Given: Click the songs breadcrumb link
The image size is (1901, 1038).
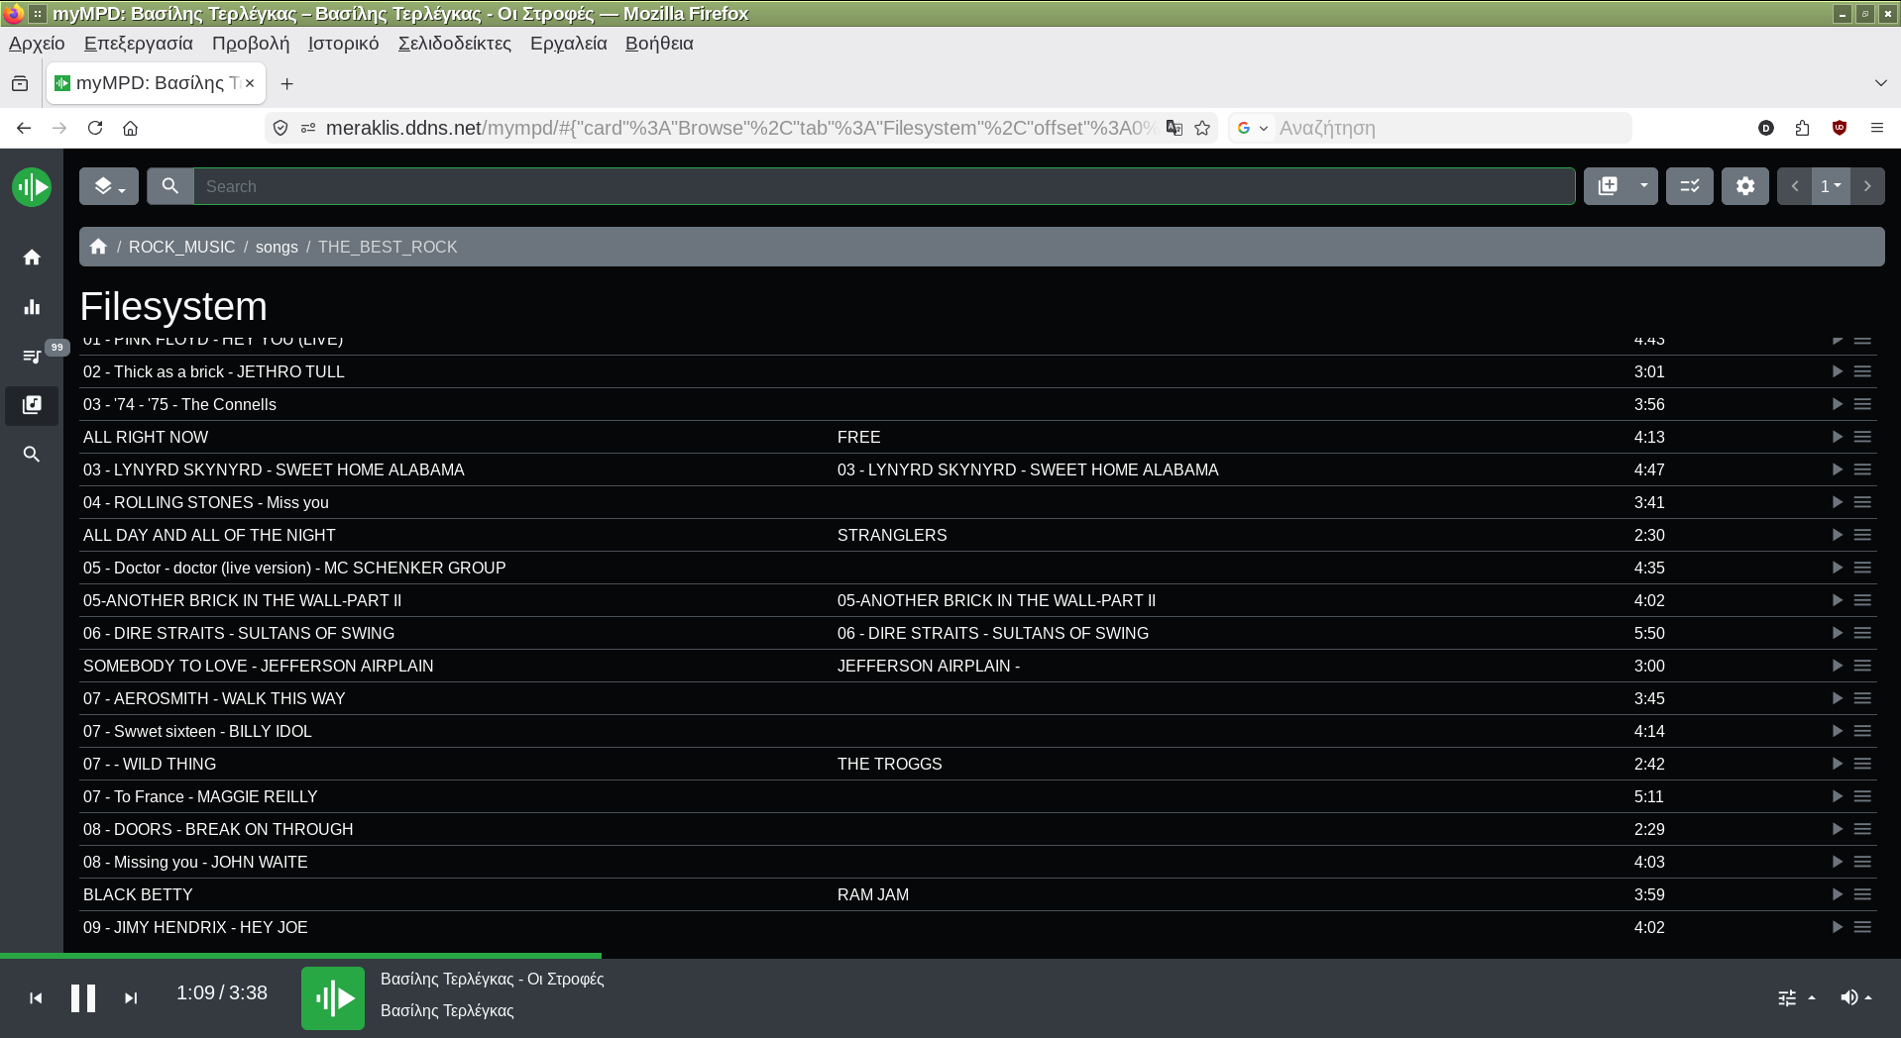Looking at the screenshot, I should point(277,247).
